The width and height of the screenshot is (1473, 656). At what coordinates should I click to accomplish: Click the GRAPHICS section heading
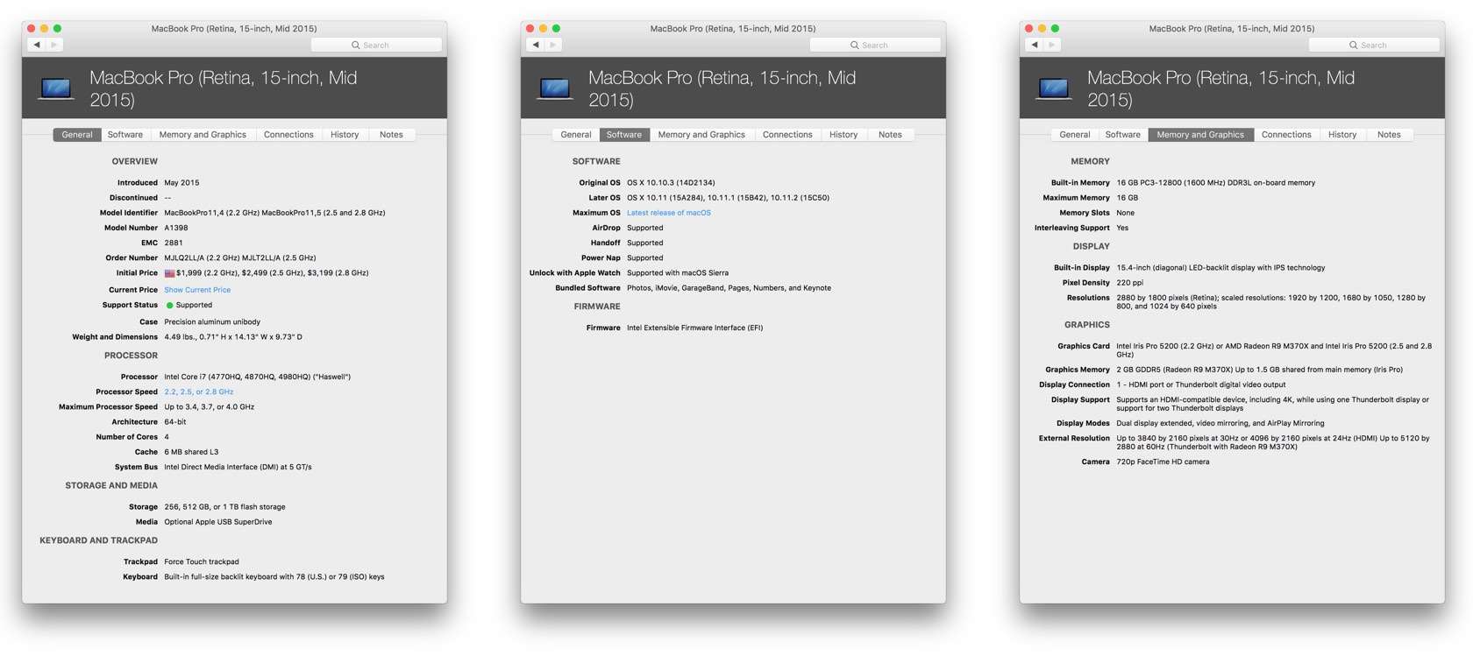pos(1087,325)
